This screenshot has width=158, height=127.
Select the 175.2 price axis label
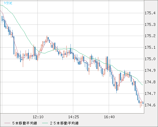tap(150, 36)
